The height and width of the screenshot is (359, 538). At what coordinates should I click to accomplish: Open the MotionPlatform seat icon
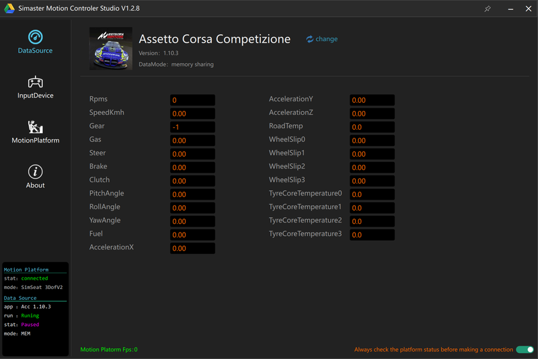[36, 127]
